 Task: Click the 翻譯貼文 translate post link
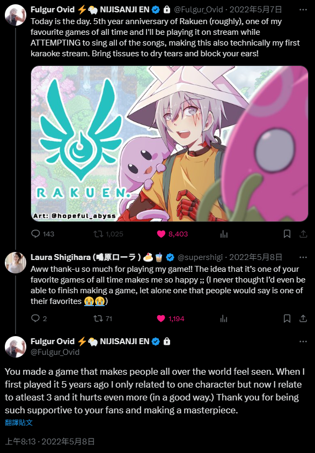(x=19, y=422)
